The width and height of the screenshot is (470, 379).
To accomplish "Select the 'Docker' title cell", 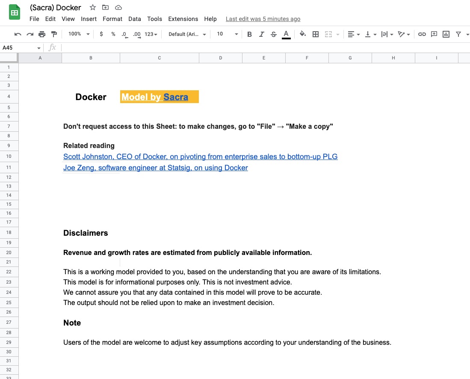I will 91,97.
